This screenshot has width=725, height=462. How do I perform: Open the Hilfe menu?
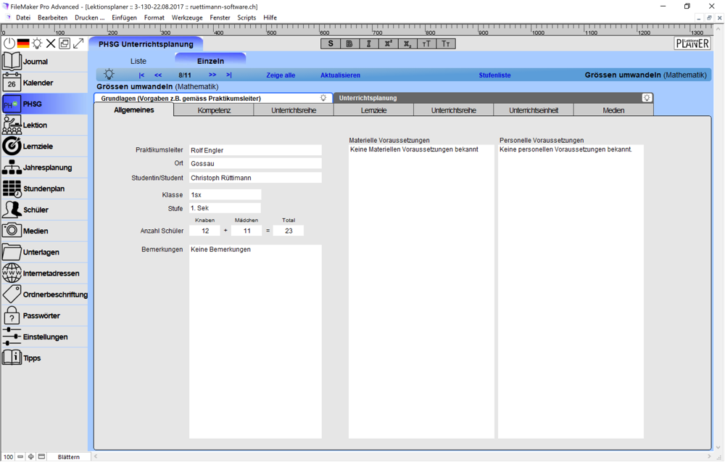point(270,17)
